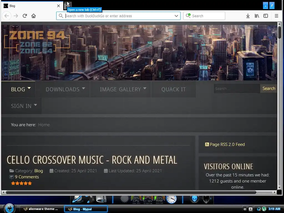Switch to alienware theme taskbar window
The image size is (284, 213).
(x=41, y=209)
